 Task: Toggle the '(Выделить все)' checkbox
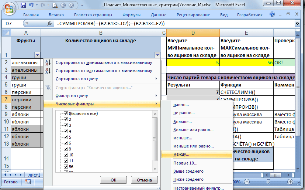66,113
